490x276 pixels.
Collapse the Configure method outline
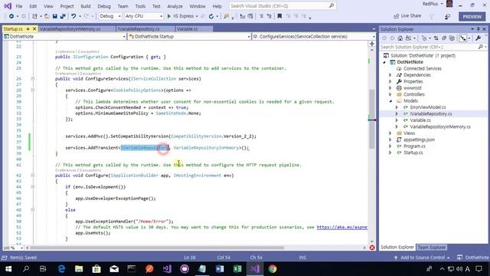[32, 176]
